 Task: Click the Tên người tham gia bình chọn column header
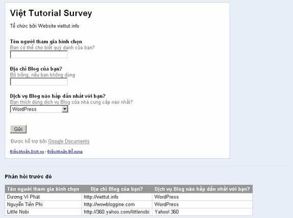(x=43, y=189)
